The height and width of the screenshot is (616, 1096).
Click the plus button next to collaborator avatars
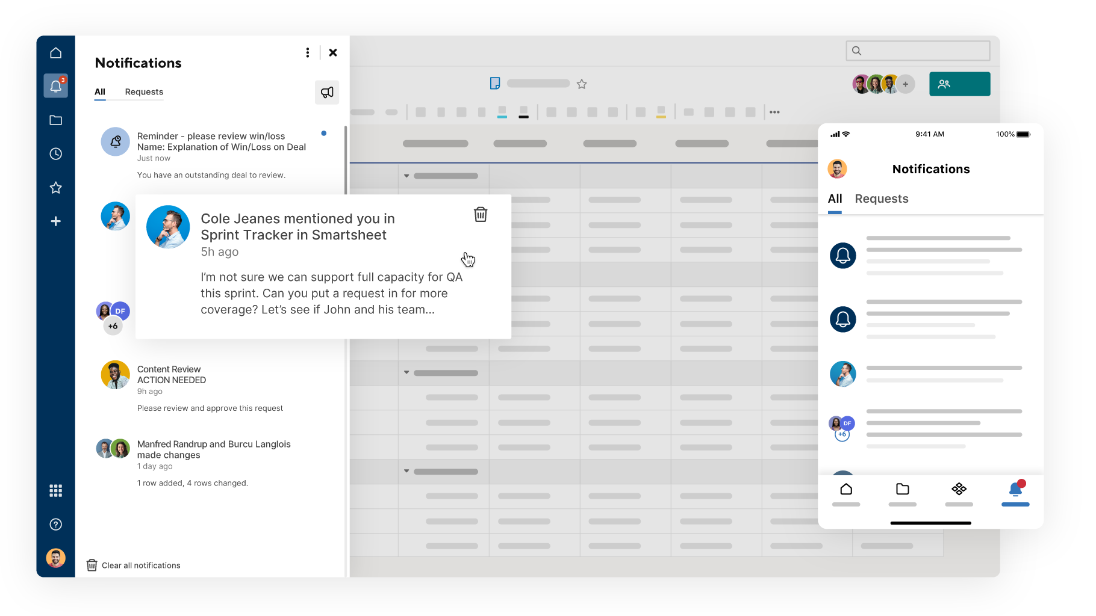click(905, 84)
